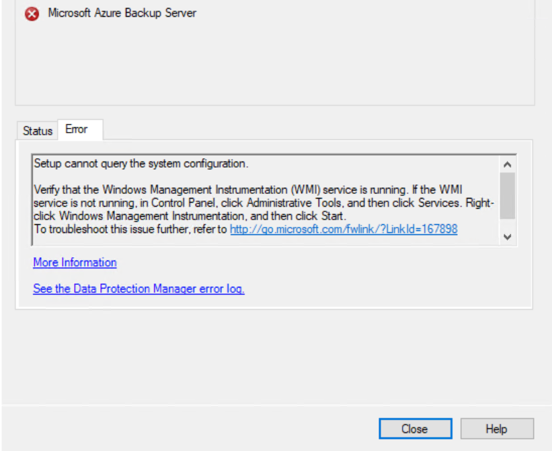Click the Help button
This screenshot has height=451, width=552.
point(497,429)
